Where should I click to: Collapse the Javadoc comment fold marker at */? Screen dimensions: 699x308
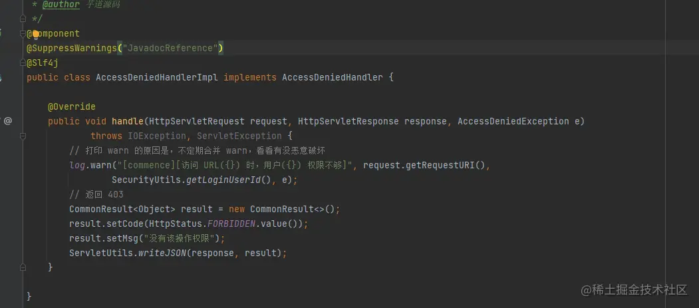pos(23,19)
